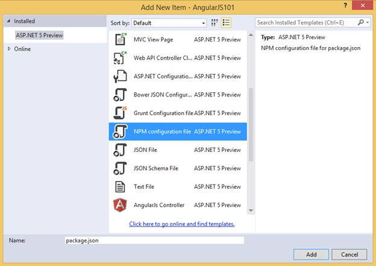Click the template list scroll up arrow
The width and height of the screenshot is (376, 266).
pos(251,35)
